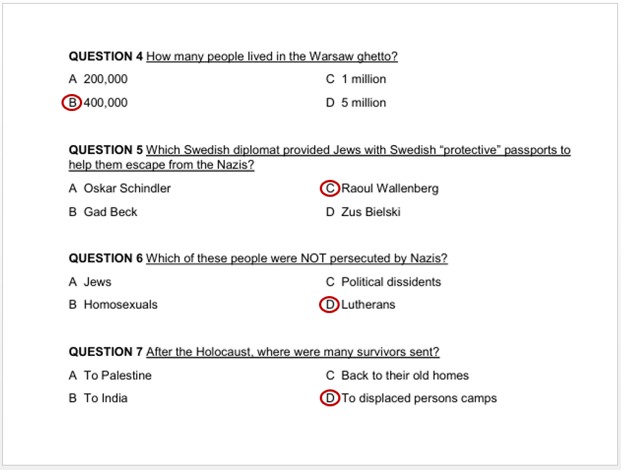
Task: Choose answer C 1 million
Action: point(356,79)
